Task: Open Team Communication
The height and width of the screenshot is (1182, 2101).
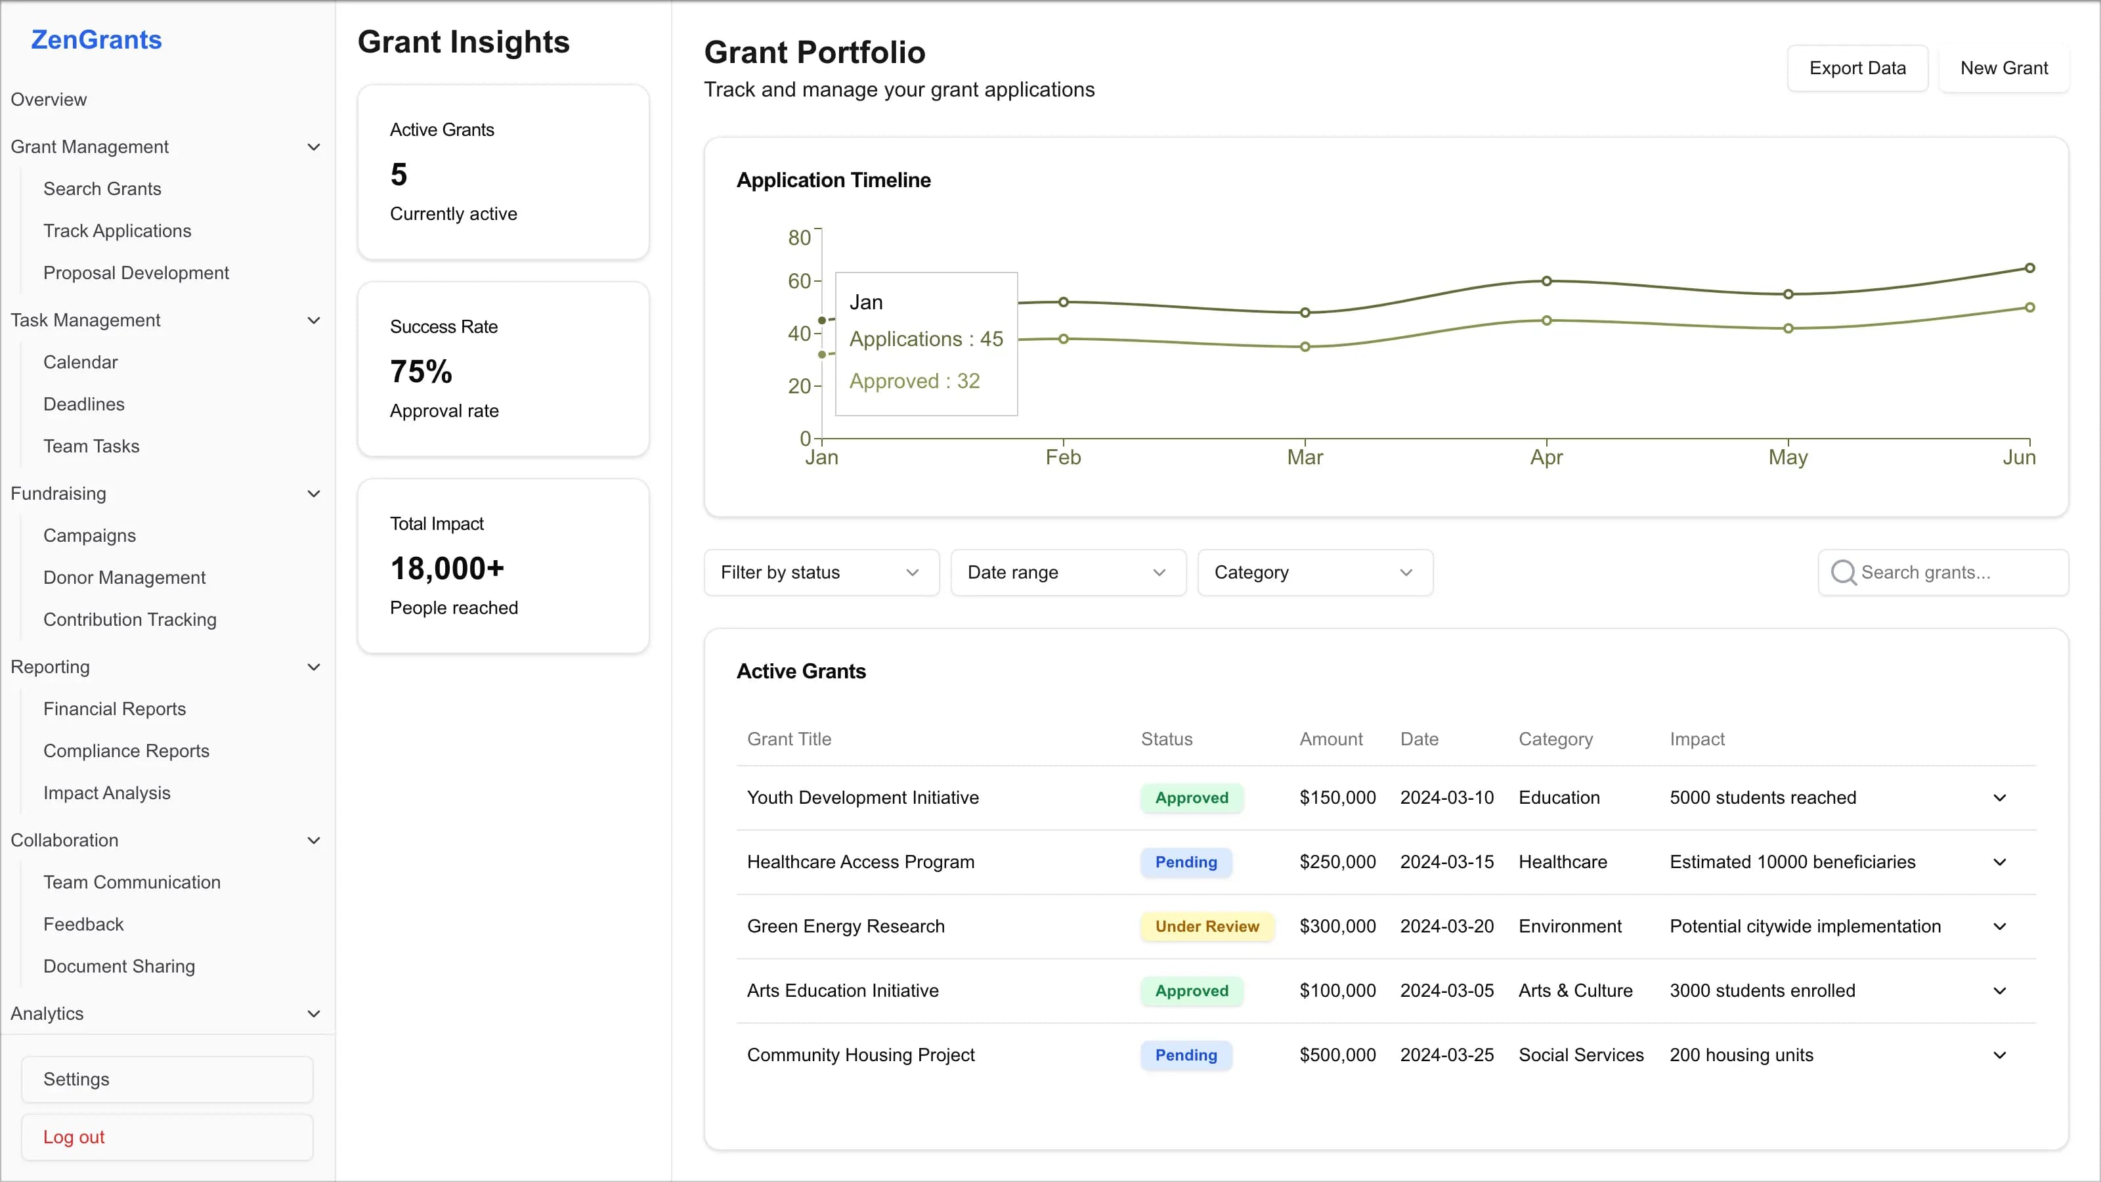Action: click(132, 883)
